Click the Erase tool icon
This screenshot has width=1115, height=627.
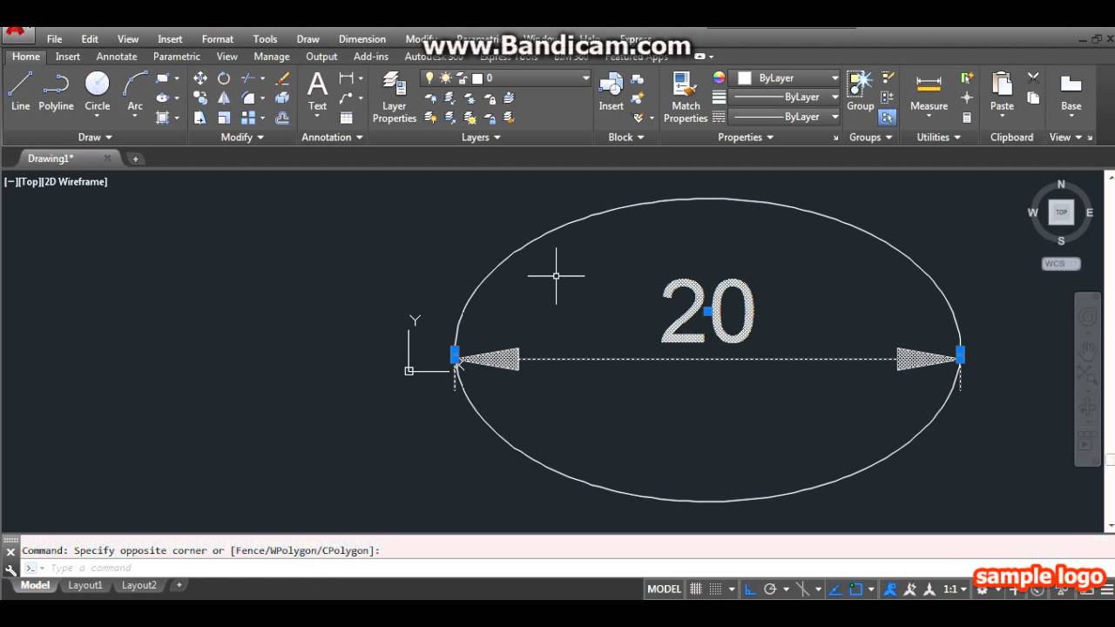(x=282, y=78)
